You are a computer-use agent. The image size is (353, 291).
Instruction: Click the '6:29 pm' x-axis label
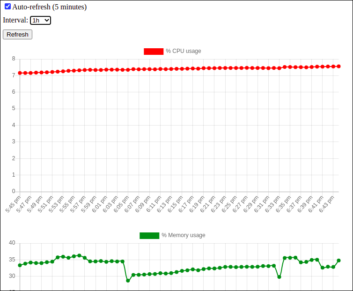tap(251, 204)
